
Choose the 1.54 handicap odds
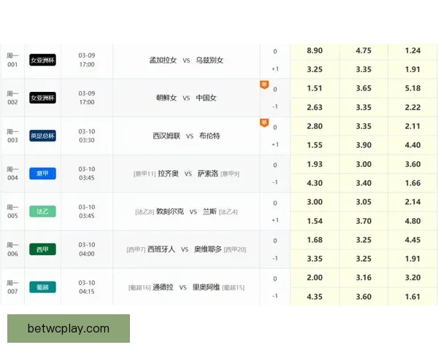point(315,221)
